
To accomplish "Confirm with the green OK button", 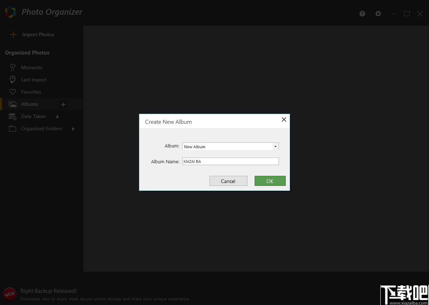I will click(x=270, y=181).
